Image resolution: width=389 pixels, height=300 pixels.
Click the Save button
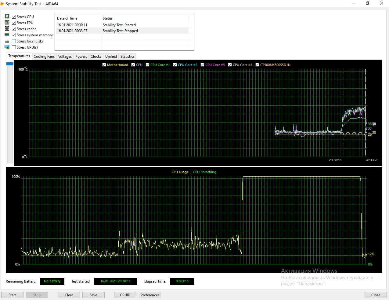click(93, 295)
